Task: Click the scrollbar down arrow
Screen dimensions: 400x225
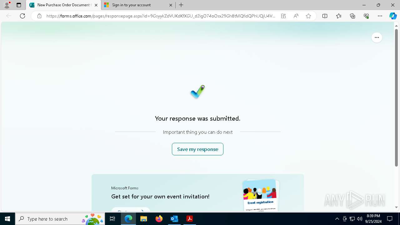Action: coord(397,207)
